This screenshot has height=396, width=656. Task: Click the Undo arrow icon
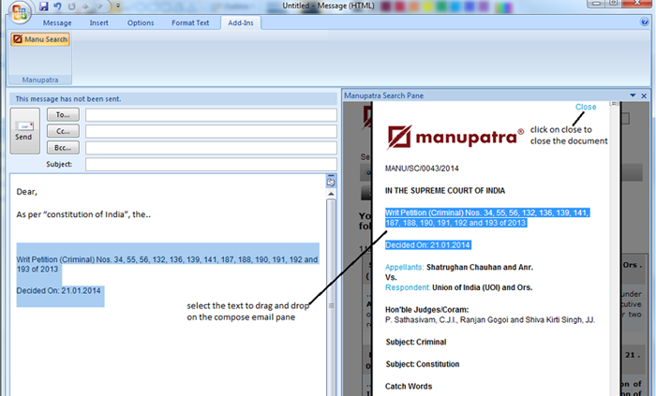tap(58, 7)
